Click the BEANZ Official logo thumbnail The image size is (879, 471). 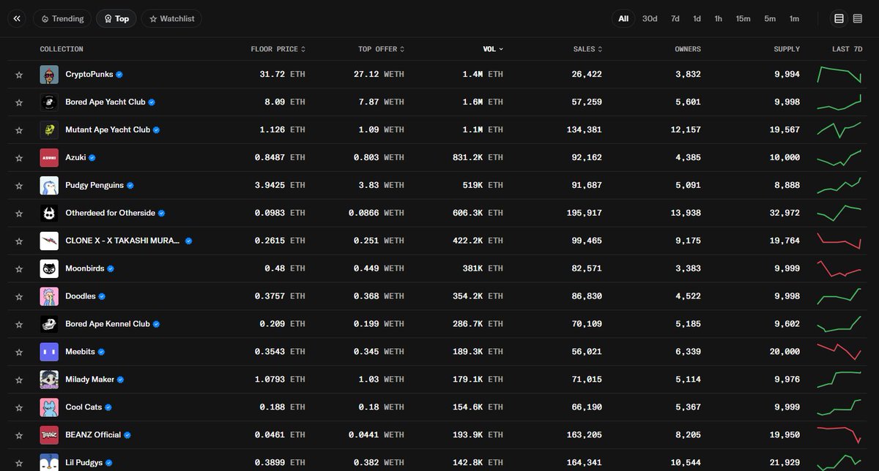49,435
